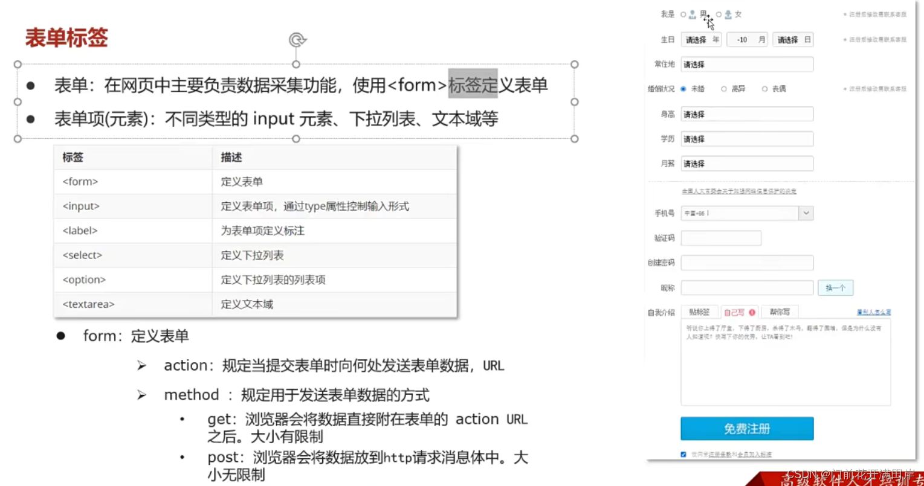Image resolution: width=924 pixels, height=486 pixels.
Task: Click the 表单项(元素) bullet line
Action: (276, 120)
